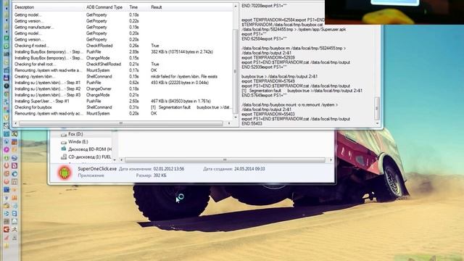The height and width of the screenshot is (261, 464).
Task: Click the '467 KB/s (843503 bytes' result cell
Action: coord(181,101)
